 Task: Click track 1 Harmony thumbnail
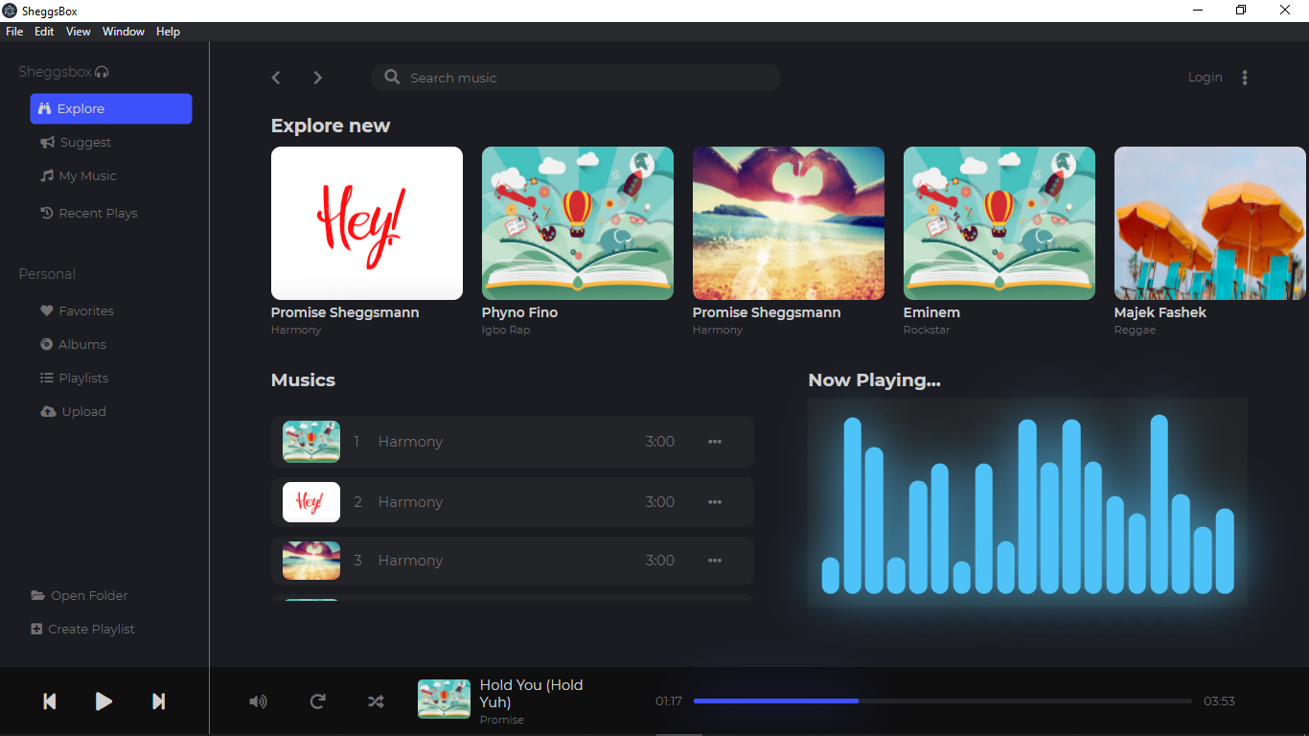click(x=311, y=442)
